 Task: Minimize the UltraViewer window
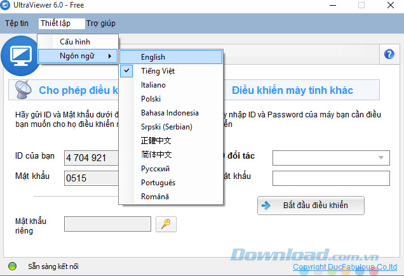(333, 5)
